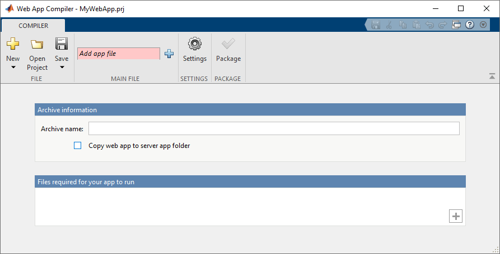Expand the New dropdown arrow

click(x=13, y=68)
